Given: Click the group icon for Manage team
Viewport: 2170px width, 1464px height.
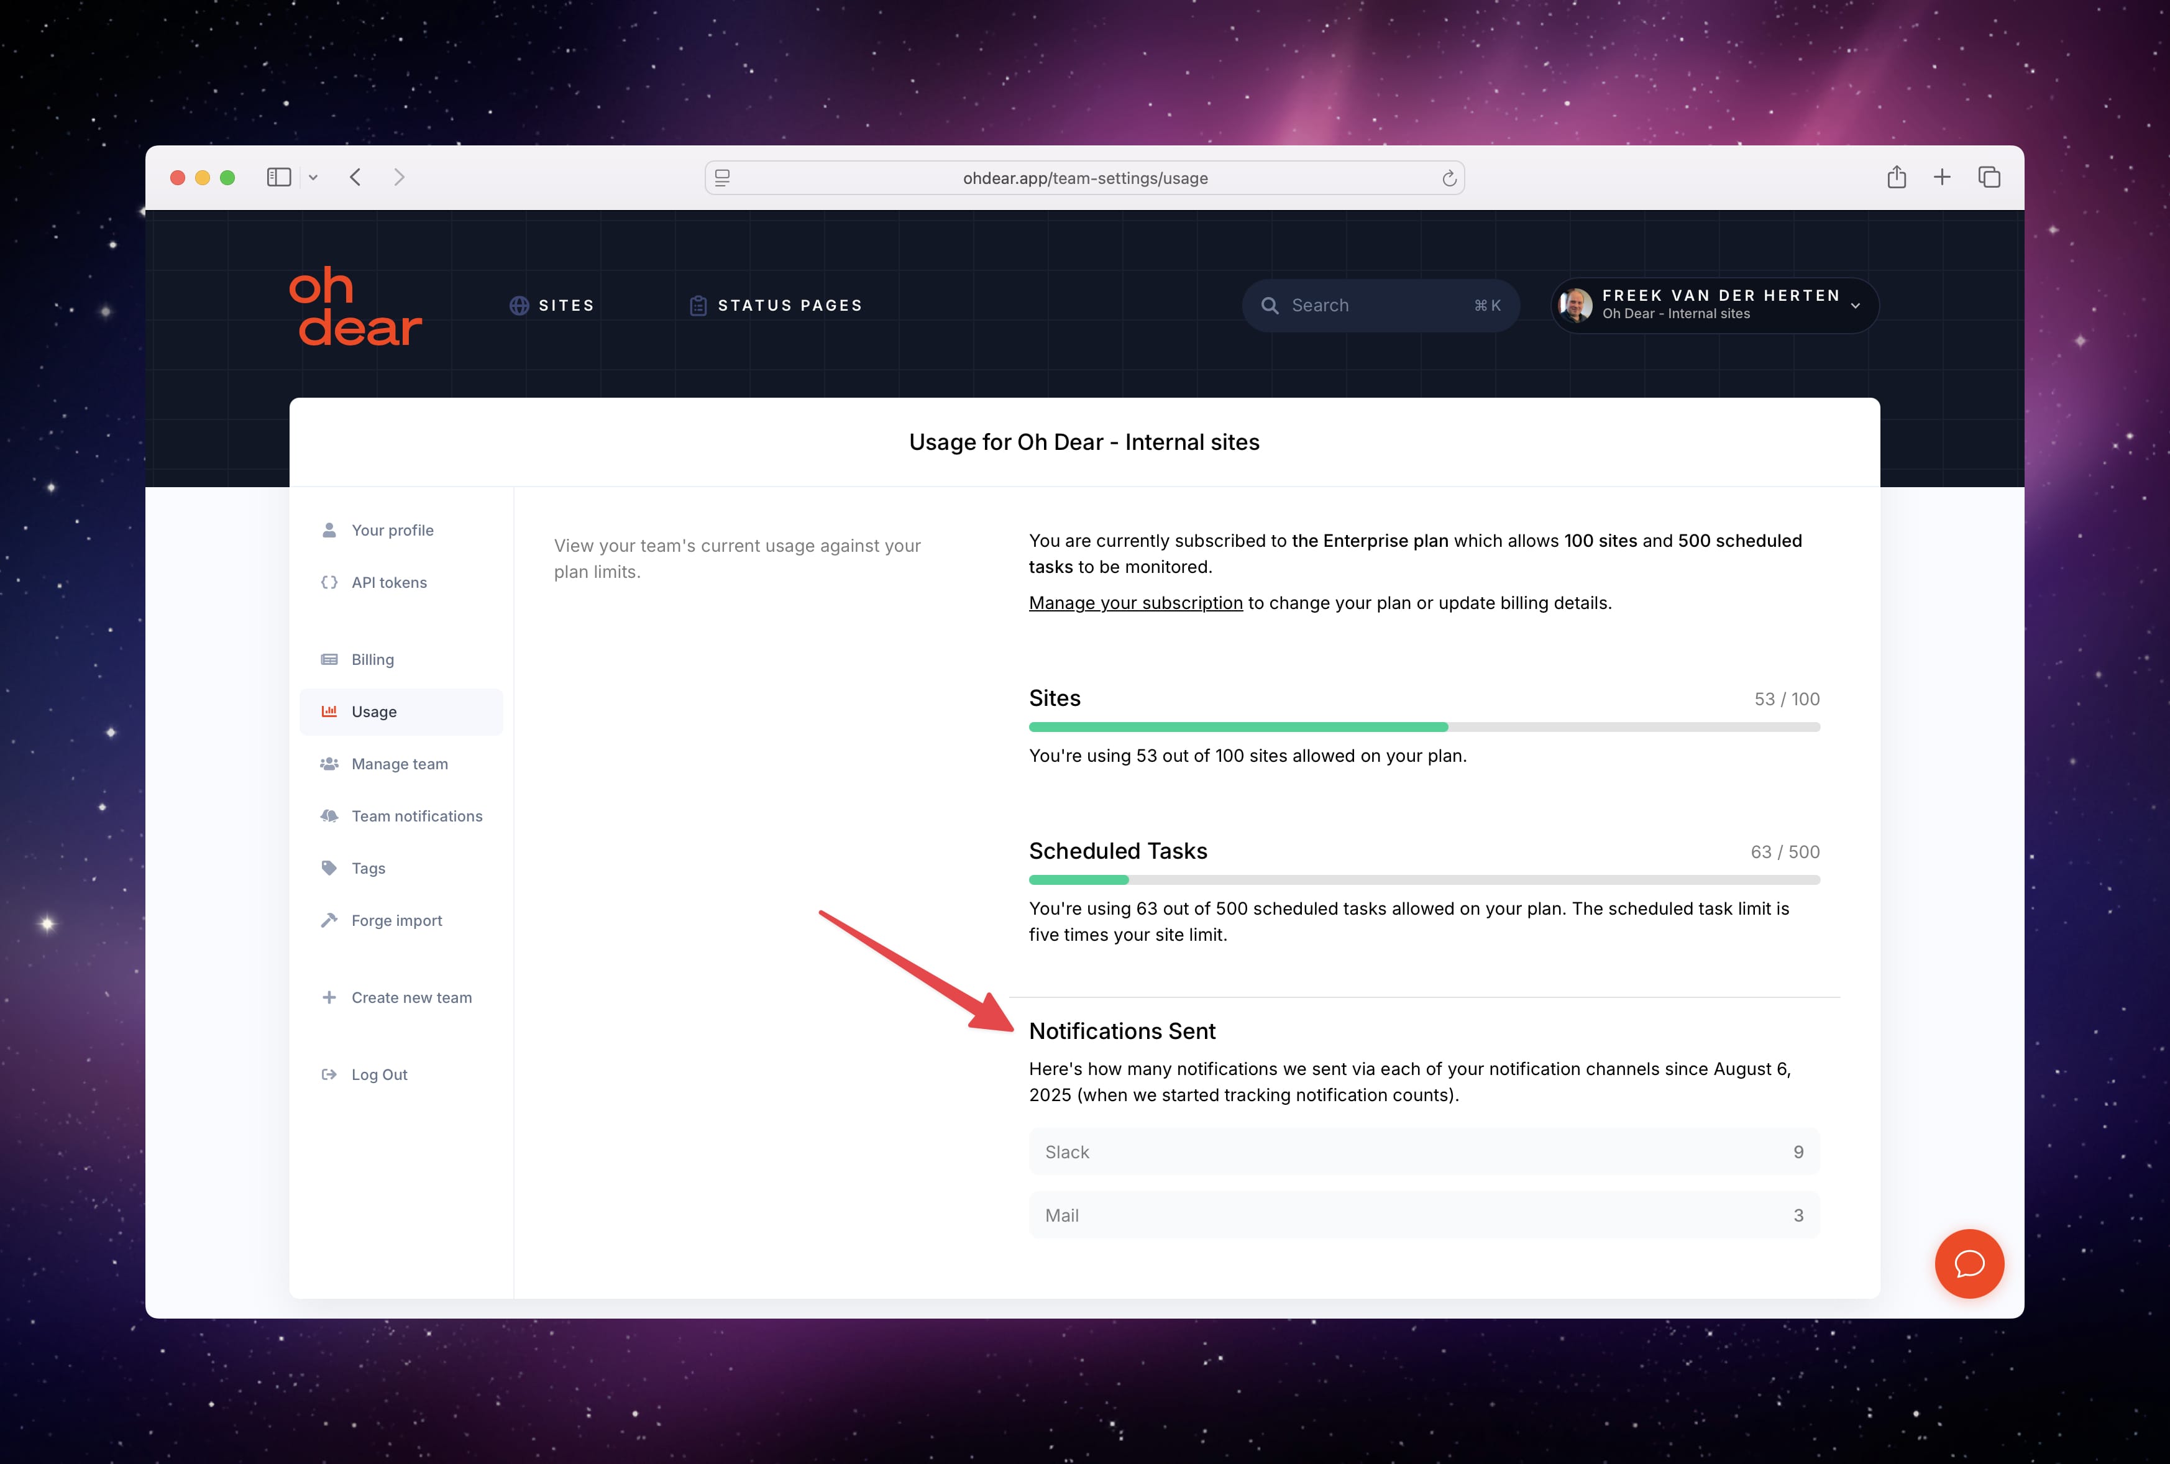Looking at the screenshot, I should point(329,764).
